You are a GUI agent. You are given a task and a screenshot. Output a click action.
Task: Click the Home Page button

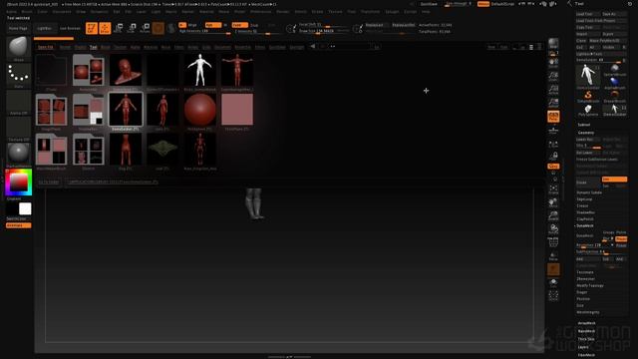(x=18, y=29)
